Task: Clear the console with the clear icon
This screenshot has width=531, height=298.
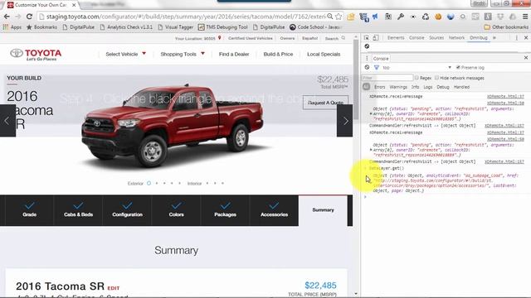Action: (x=367, y=68)
